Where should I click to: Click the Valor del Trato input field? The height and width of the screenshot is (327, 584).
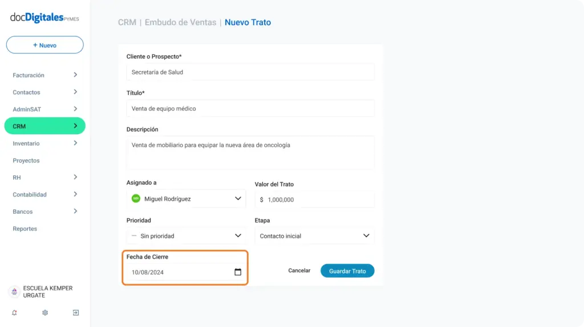pyautogui.click(x=315, y=200)
